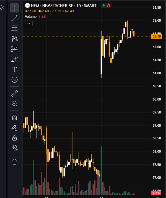Click the green market status indicator
Screen dimensions: 166x198
pyautogui.click(x=103, y=6)
